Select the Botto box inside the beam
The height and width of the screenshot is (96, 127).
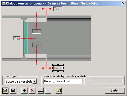tap(37, 45)
